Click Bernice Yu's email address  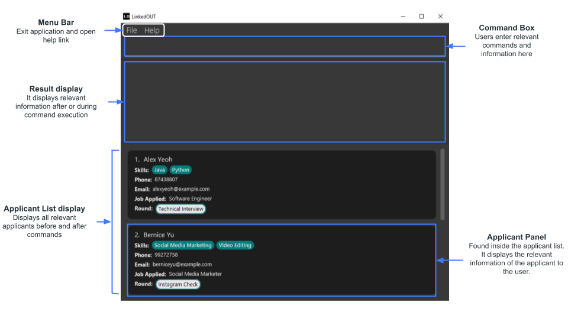pos(183,265)
